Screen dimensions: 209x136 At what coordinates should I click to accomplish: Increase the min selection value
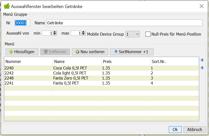pyautogui.click(x=55, y=32)
